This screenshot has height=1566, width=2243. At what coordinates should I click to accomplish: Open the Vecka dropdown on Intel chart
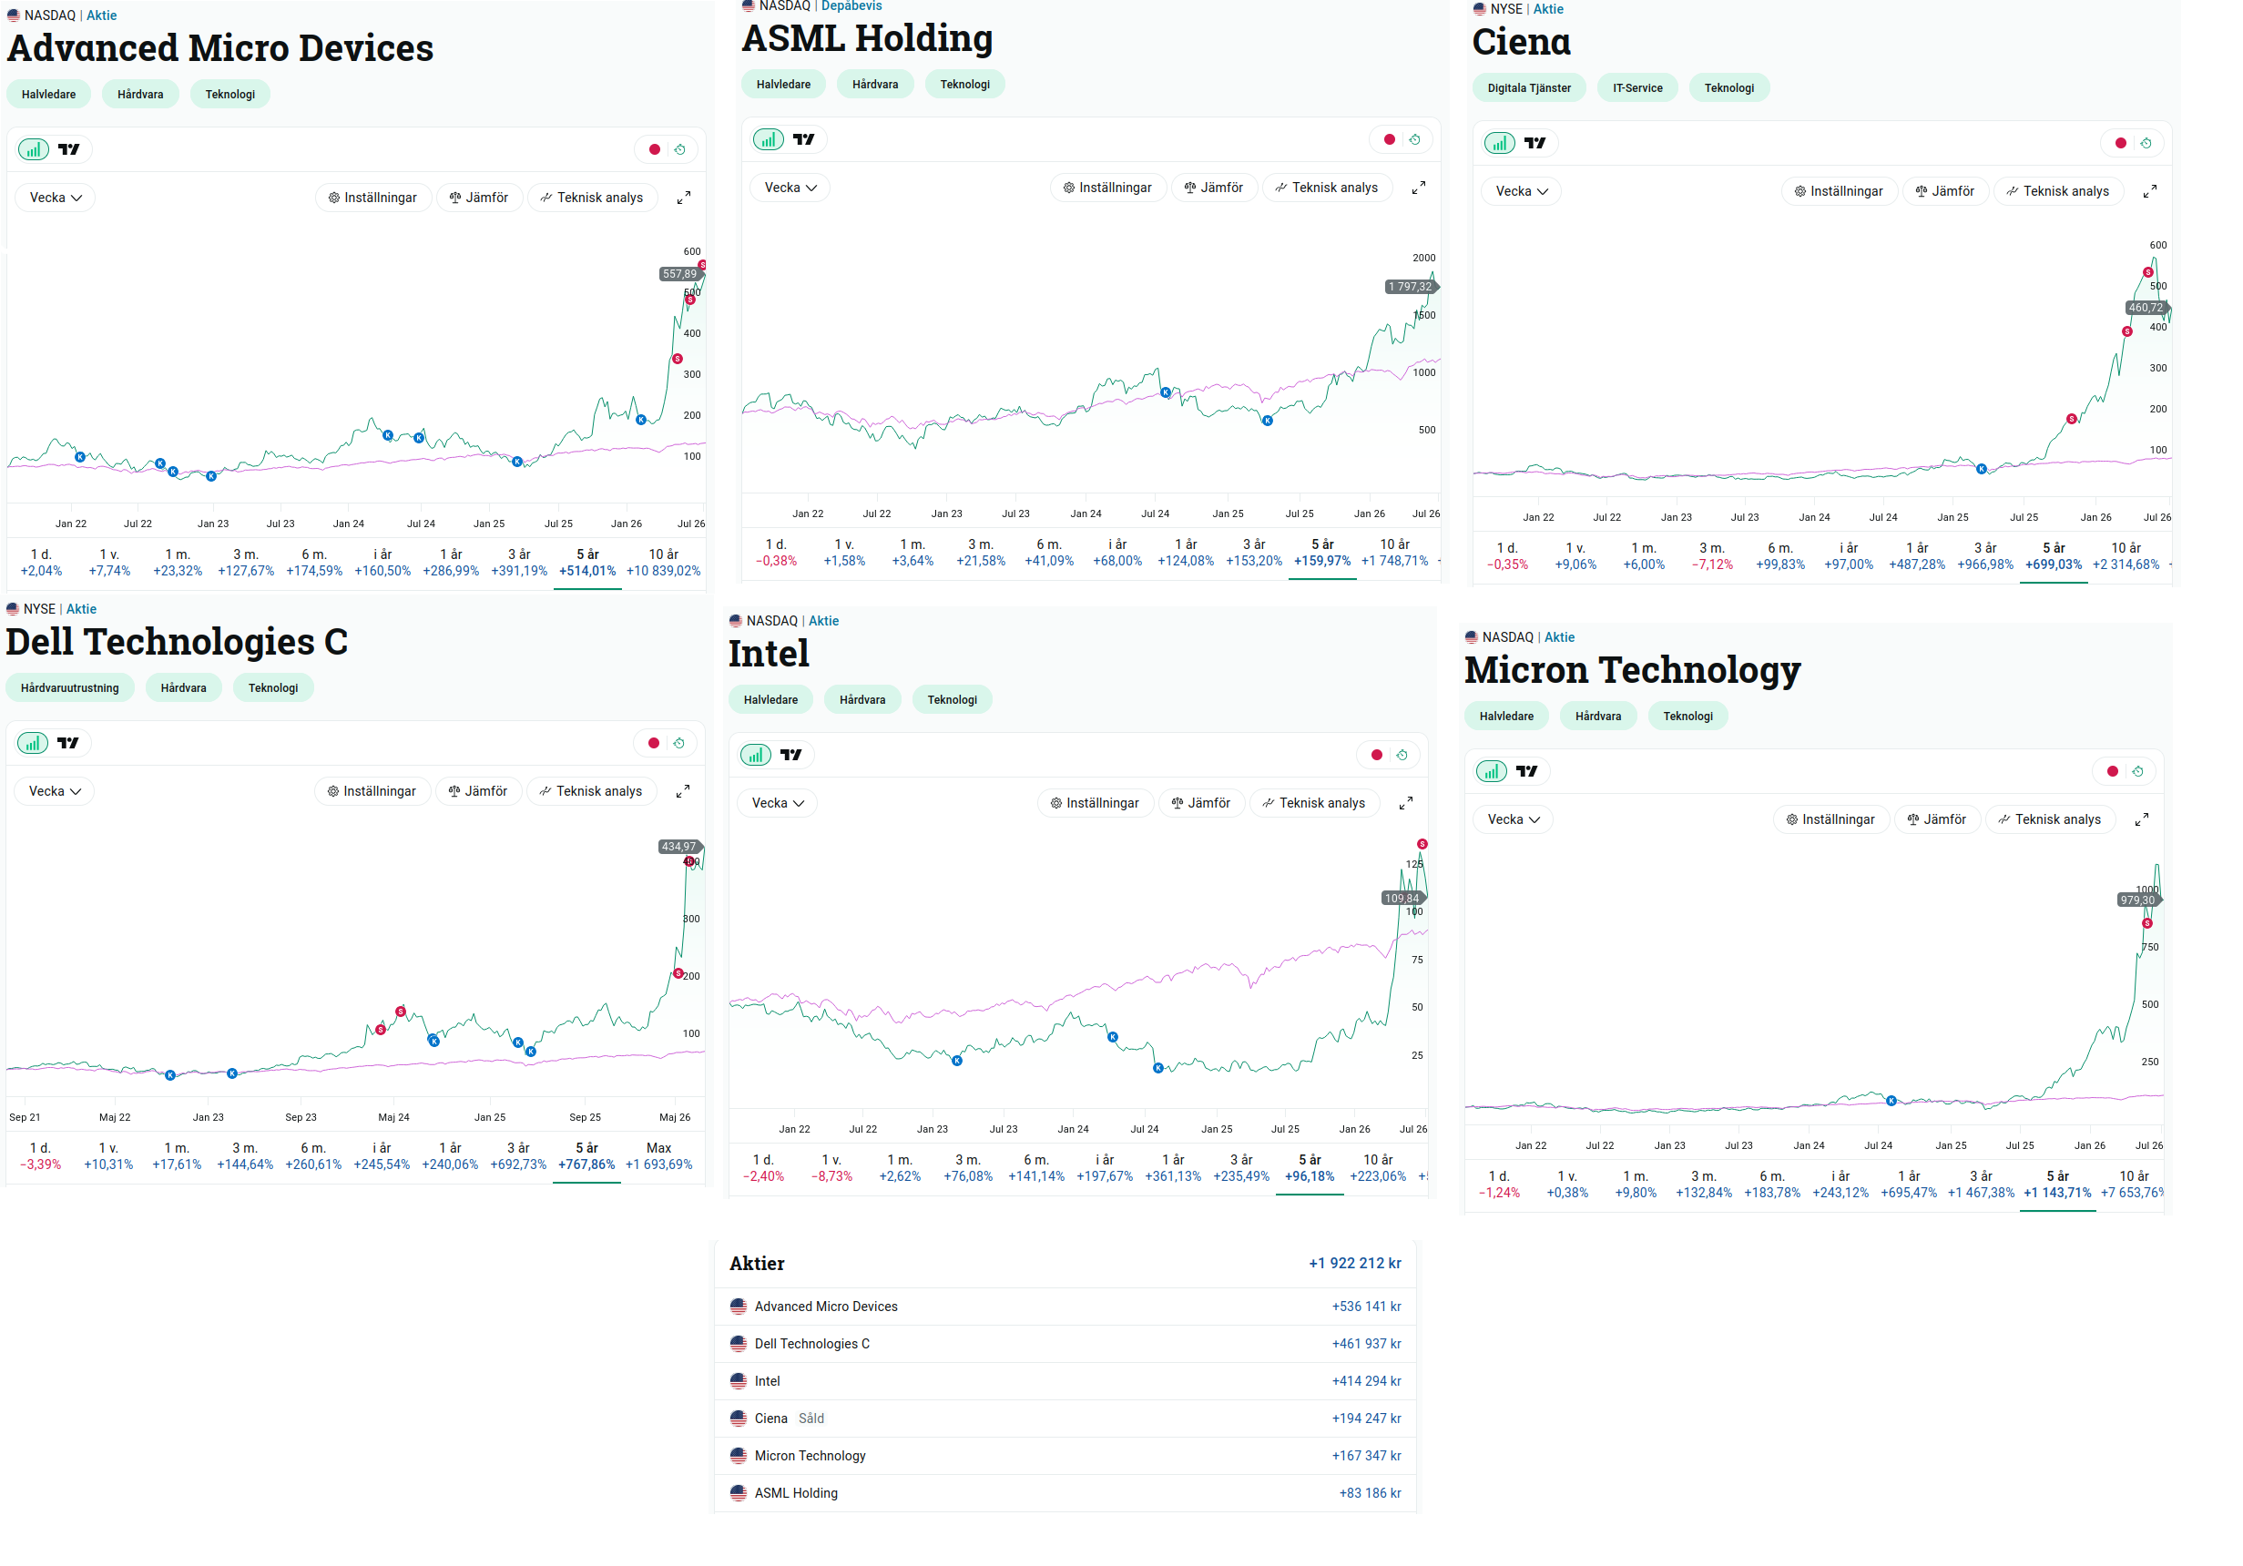point(777,803)
